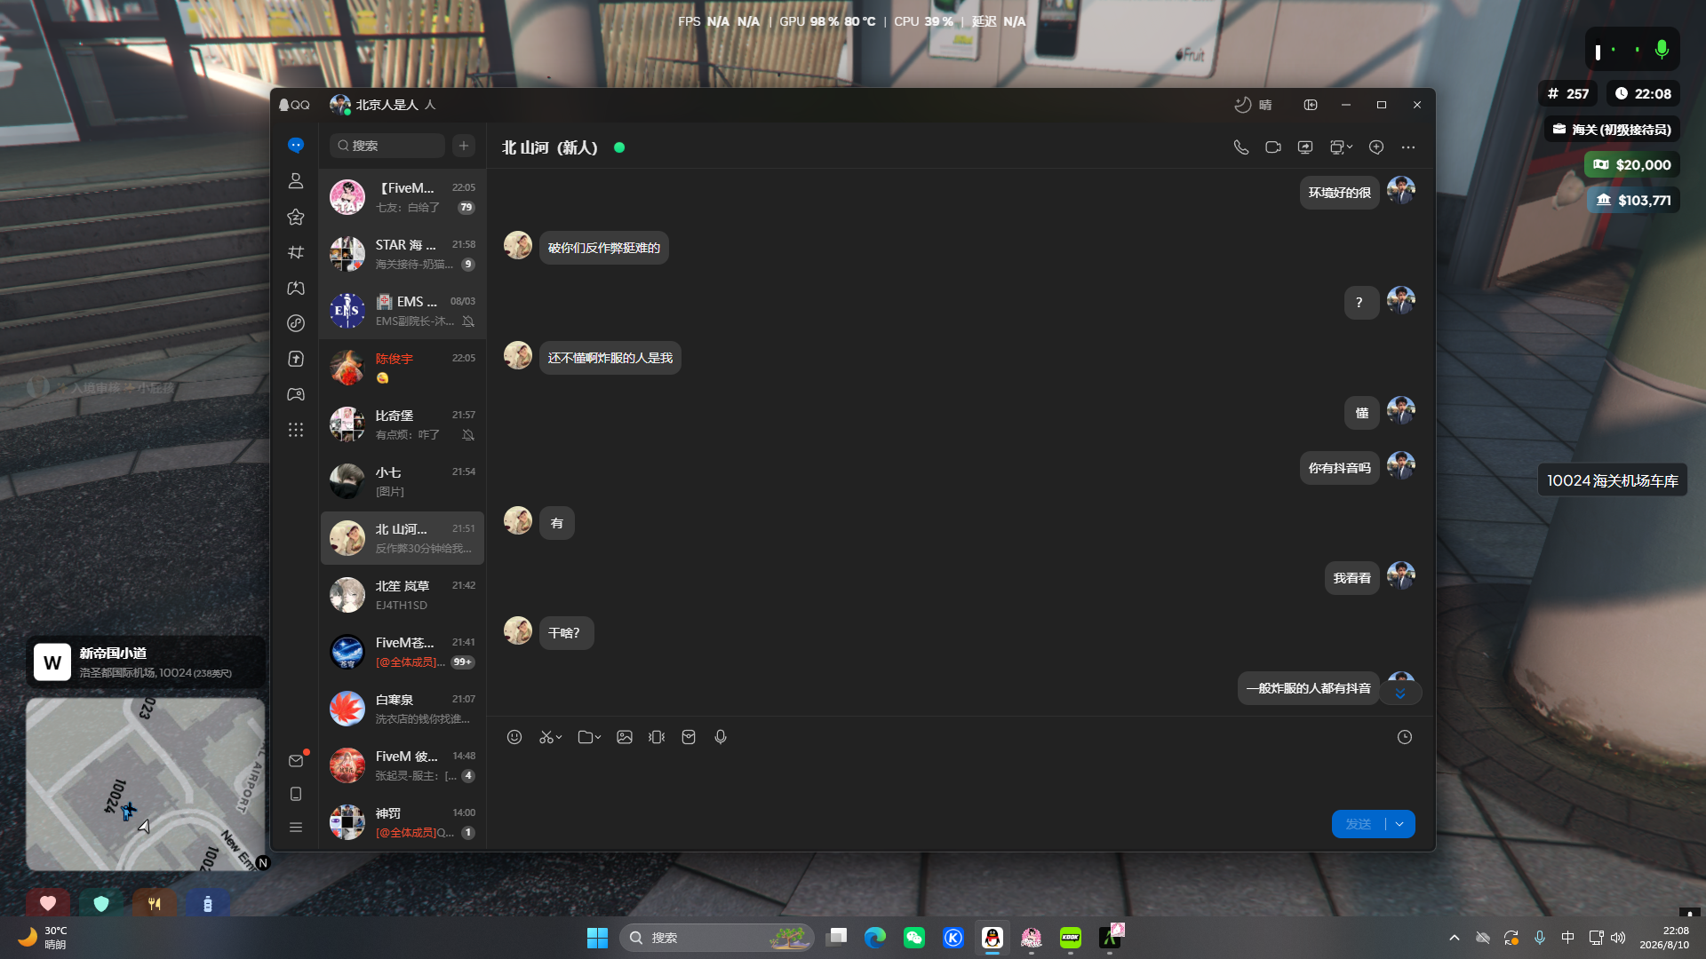Click the profile name 北京人是人
The width and height of the screenshot is (1706, 959).
[387, 105]
